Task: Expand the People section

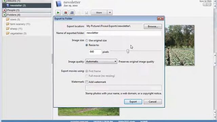Action: click(4, 10)
